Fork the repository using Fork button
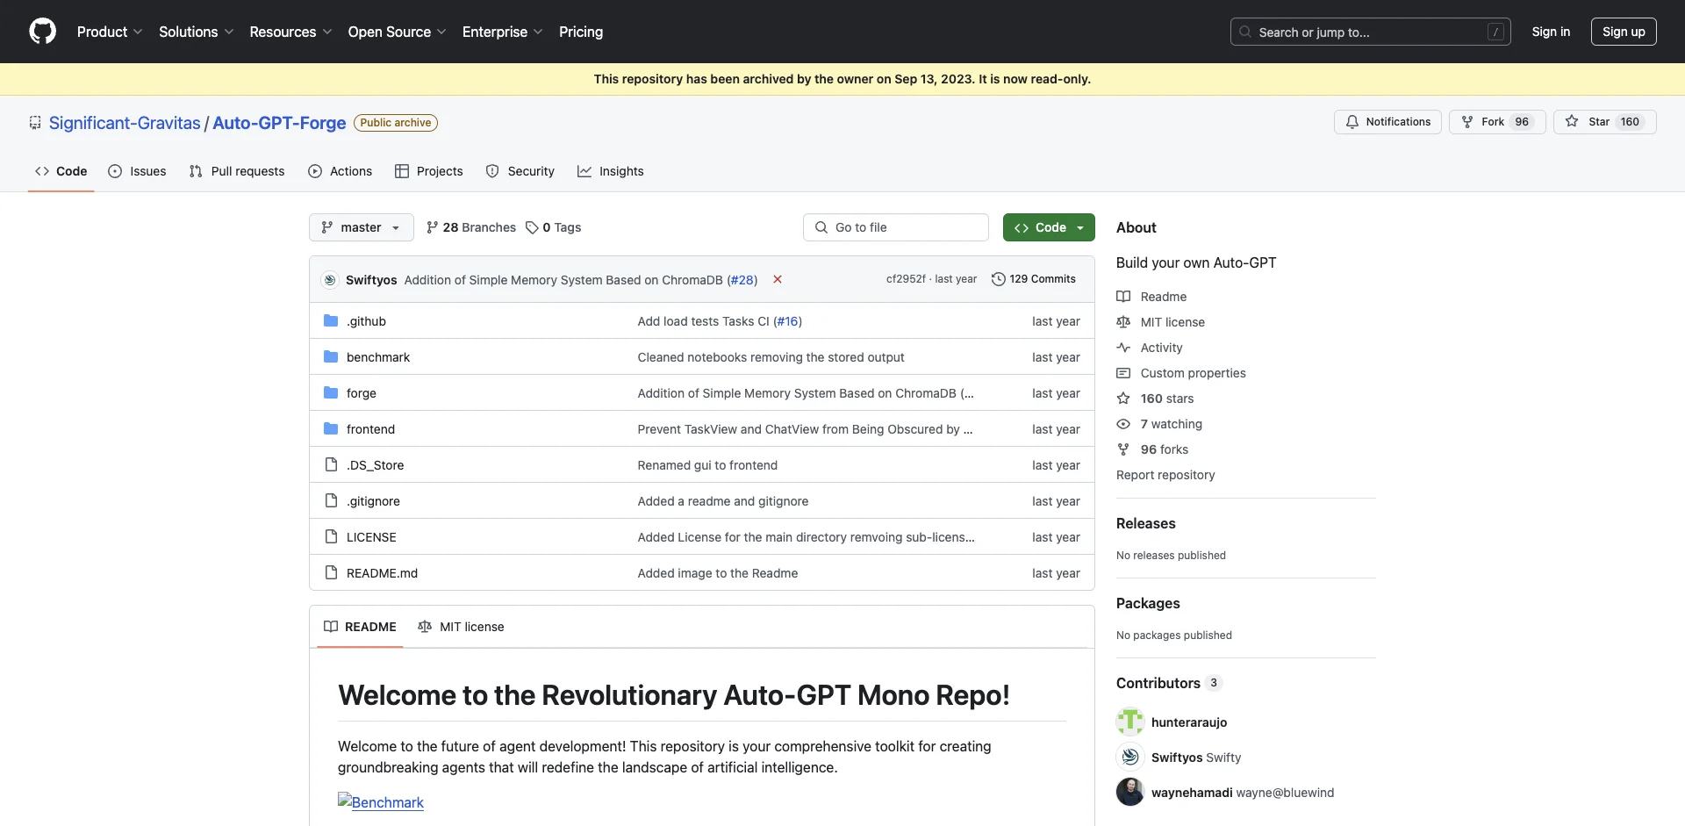This screenshot has height=826, width=1685. [x=1497, y=122]
